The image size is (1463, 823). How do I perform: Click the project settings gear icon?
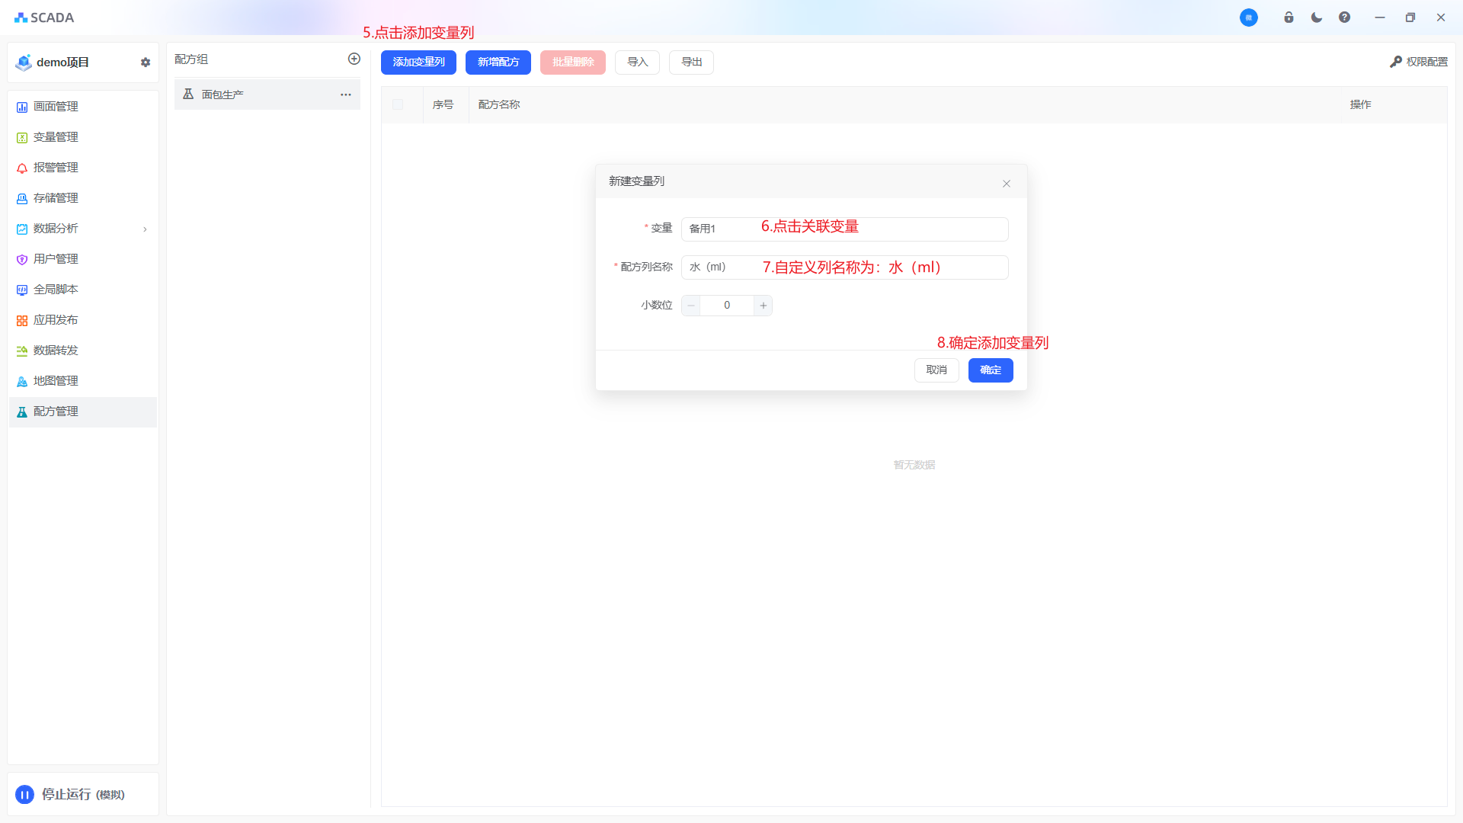[x=146, y=62]
